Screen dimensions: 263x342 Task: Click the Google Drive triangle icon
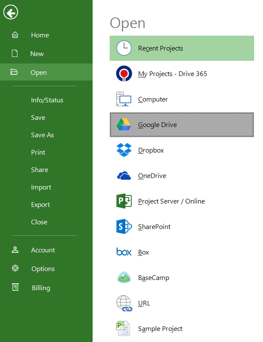[124, 124]
